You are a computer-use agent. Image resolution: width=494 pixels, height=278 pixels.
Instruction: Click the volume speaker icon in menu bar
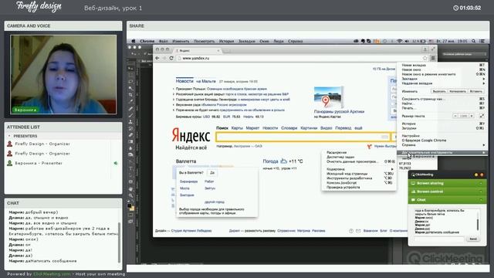[407, 41]
